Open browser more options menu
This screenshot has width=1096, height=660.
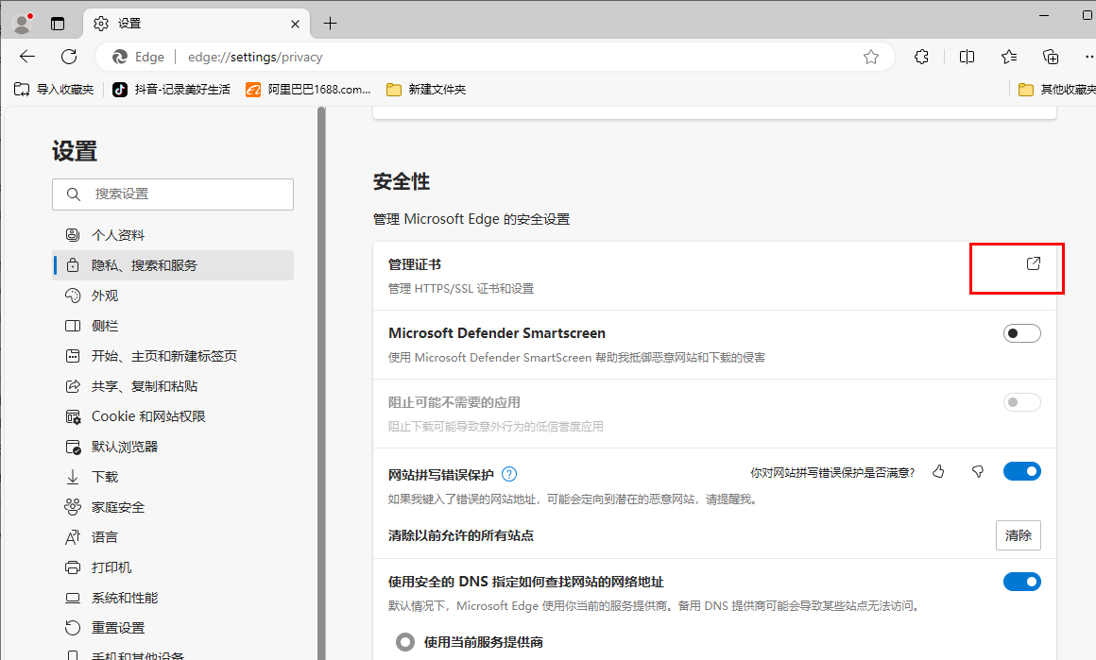pyautogui.click(x=1088, y=57)
